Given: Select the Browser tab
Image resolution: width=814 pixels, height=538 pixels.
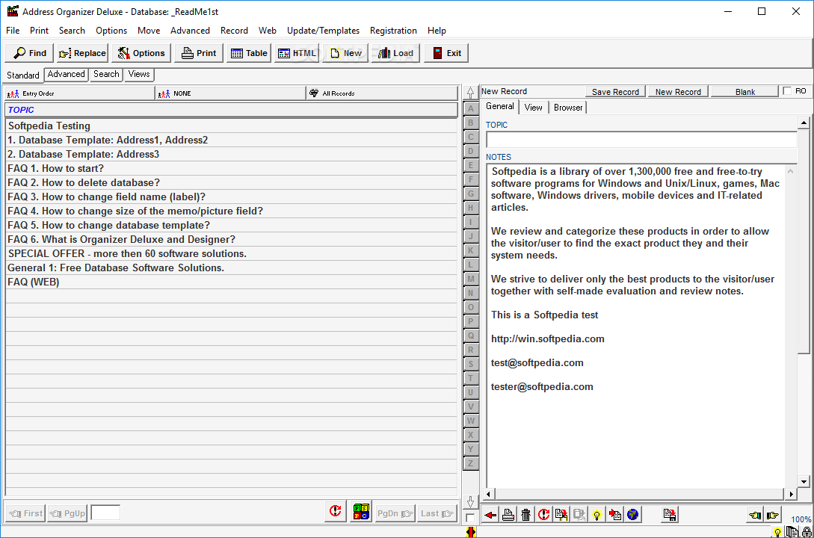Looking at the screenshot, I should 568,108.
